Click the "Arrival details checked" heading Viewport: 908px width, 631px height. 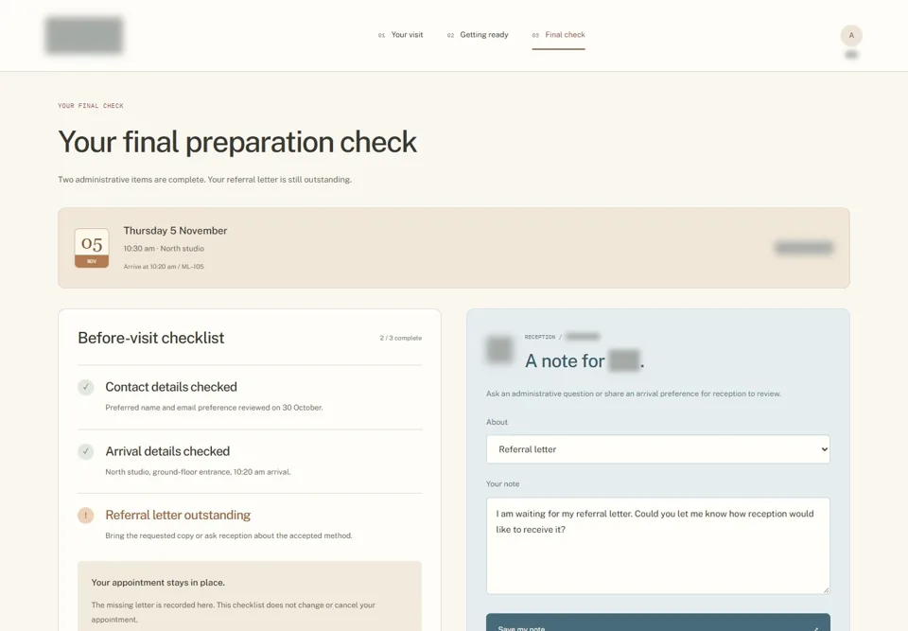167,451
